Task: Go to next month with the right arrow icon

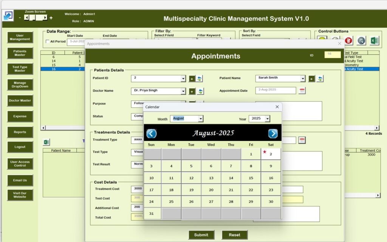Action: point(273,134)
